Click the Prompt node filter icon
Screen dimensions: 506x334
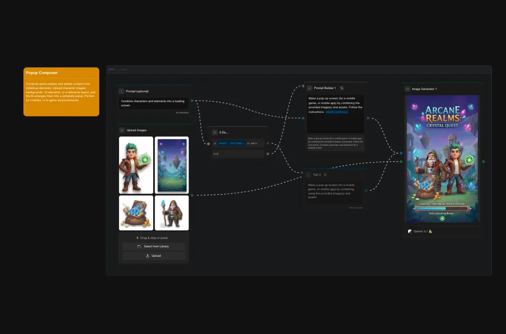tap(121, 91)
